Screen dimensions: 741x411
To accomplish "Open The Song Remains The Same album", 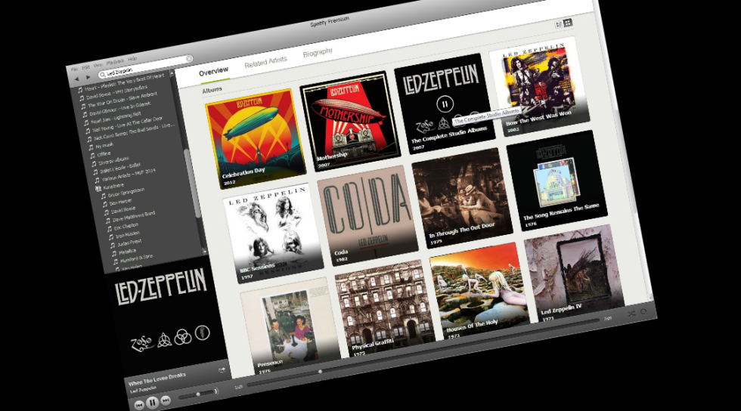I will 557,181.
